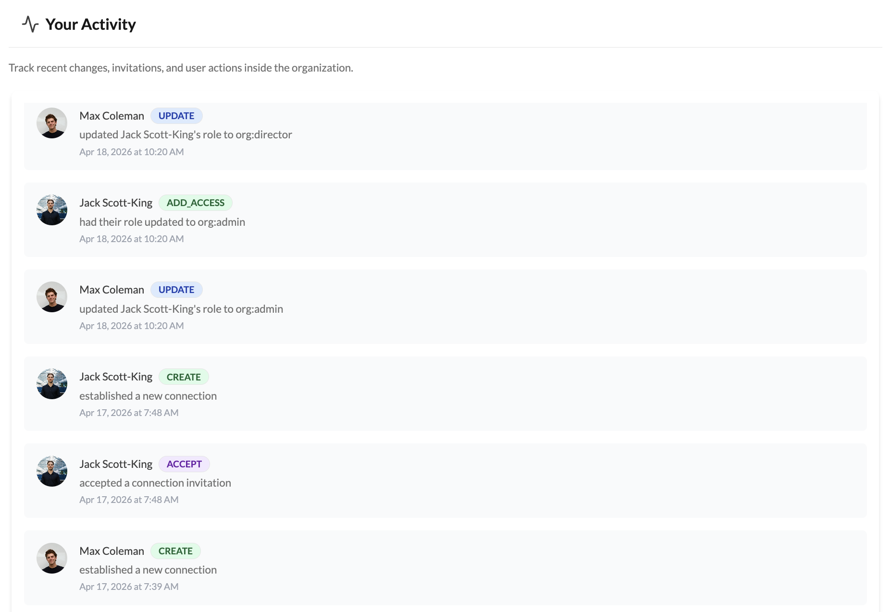Click the 'established a new connection' text by Jack Scott-King

point(148,396)
